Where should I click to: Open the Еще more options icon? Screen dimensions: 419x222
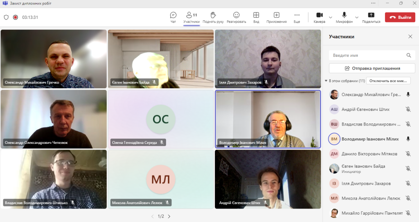click(297, 15)
